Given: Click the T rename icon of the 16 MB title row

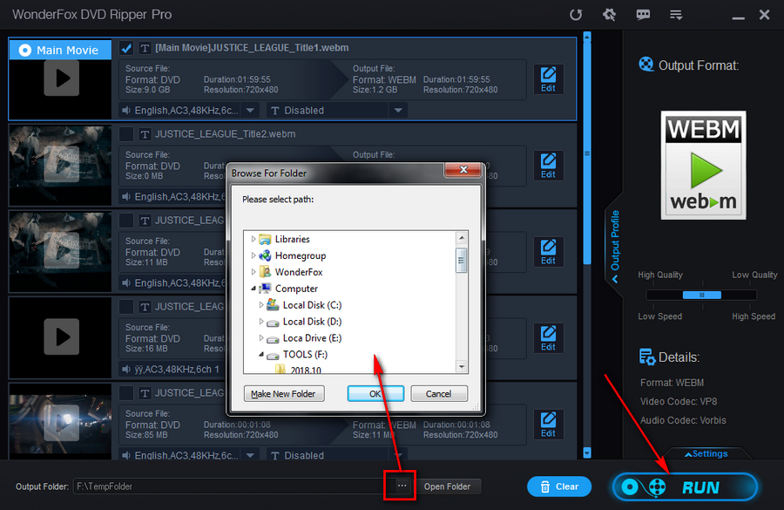Looking at the screenshot, I should (145, 307).
